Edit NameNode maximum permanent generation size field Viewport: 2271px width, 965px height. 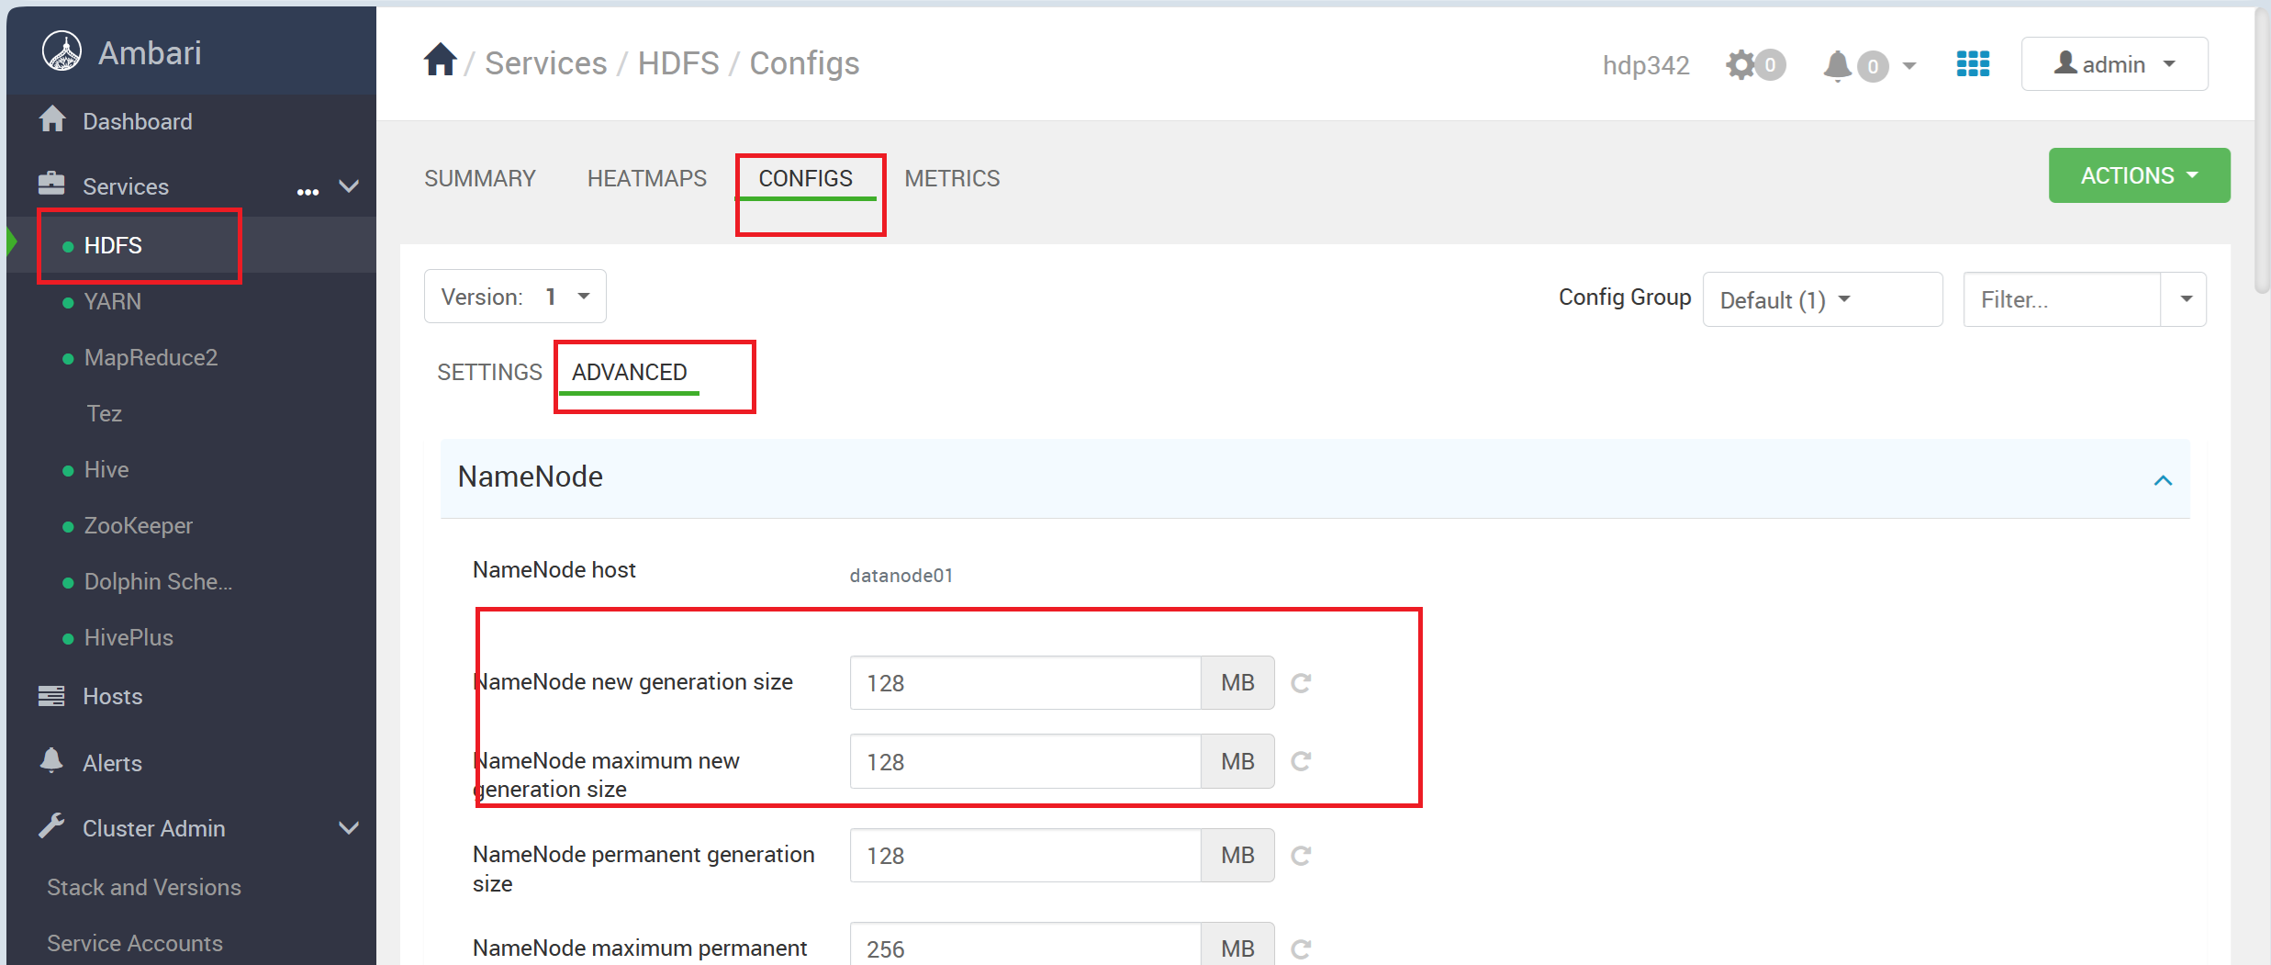pos(1025,946)
